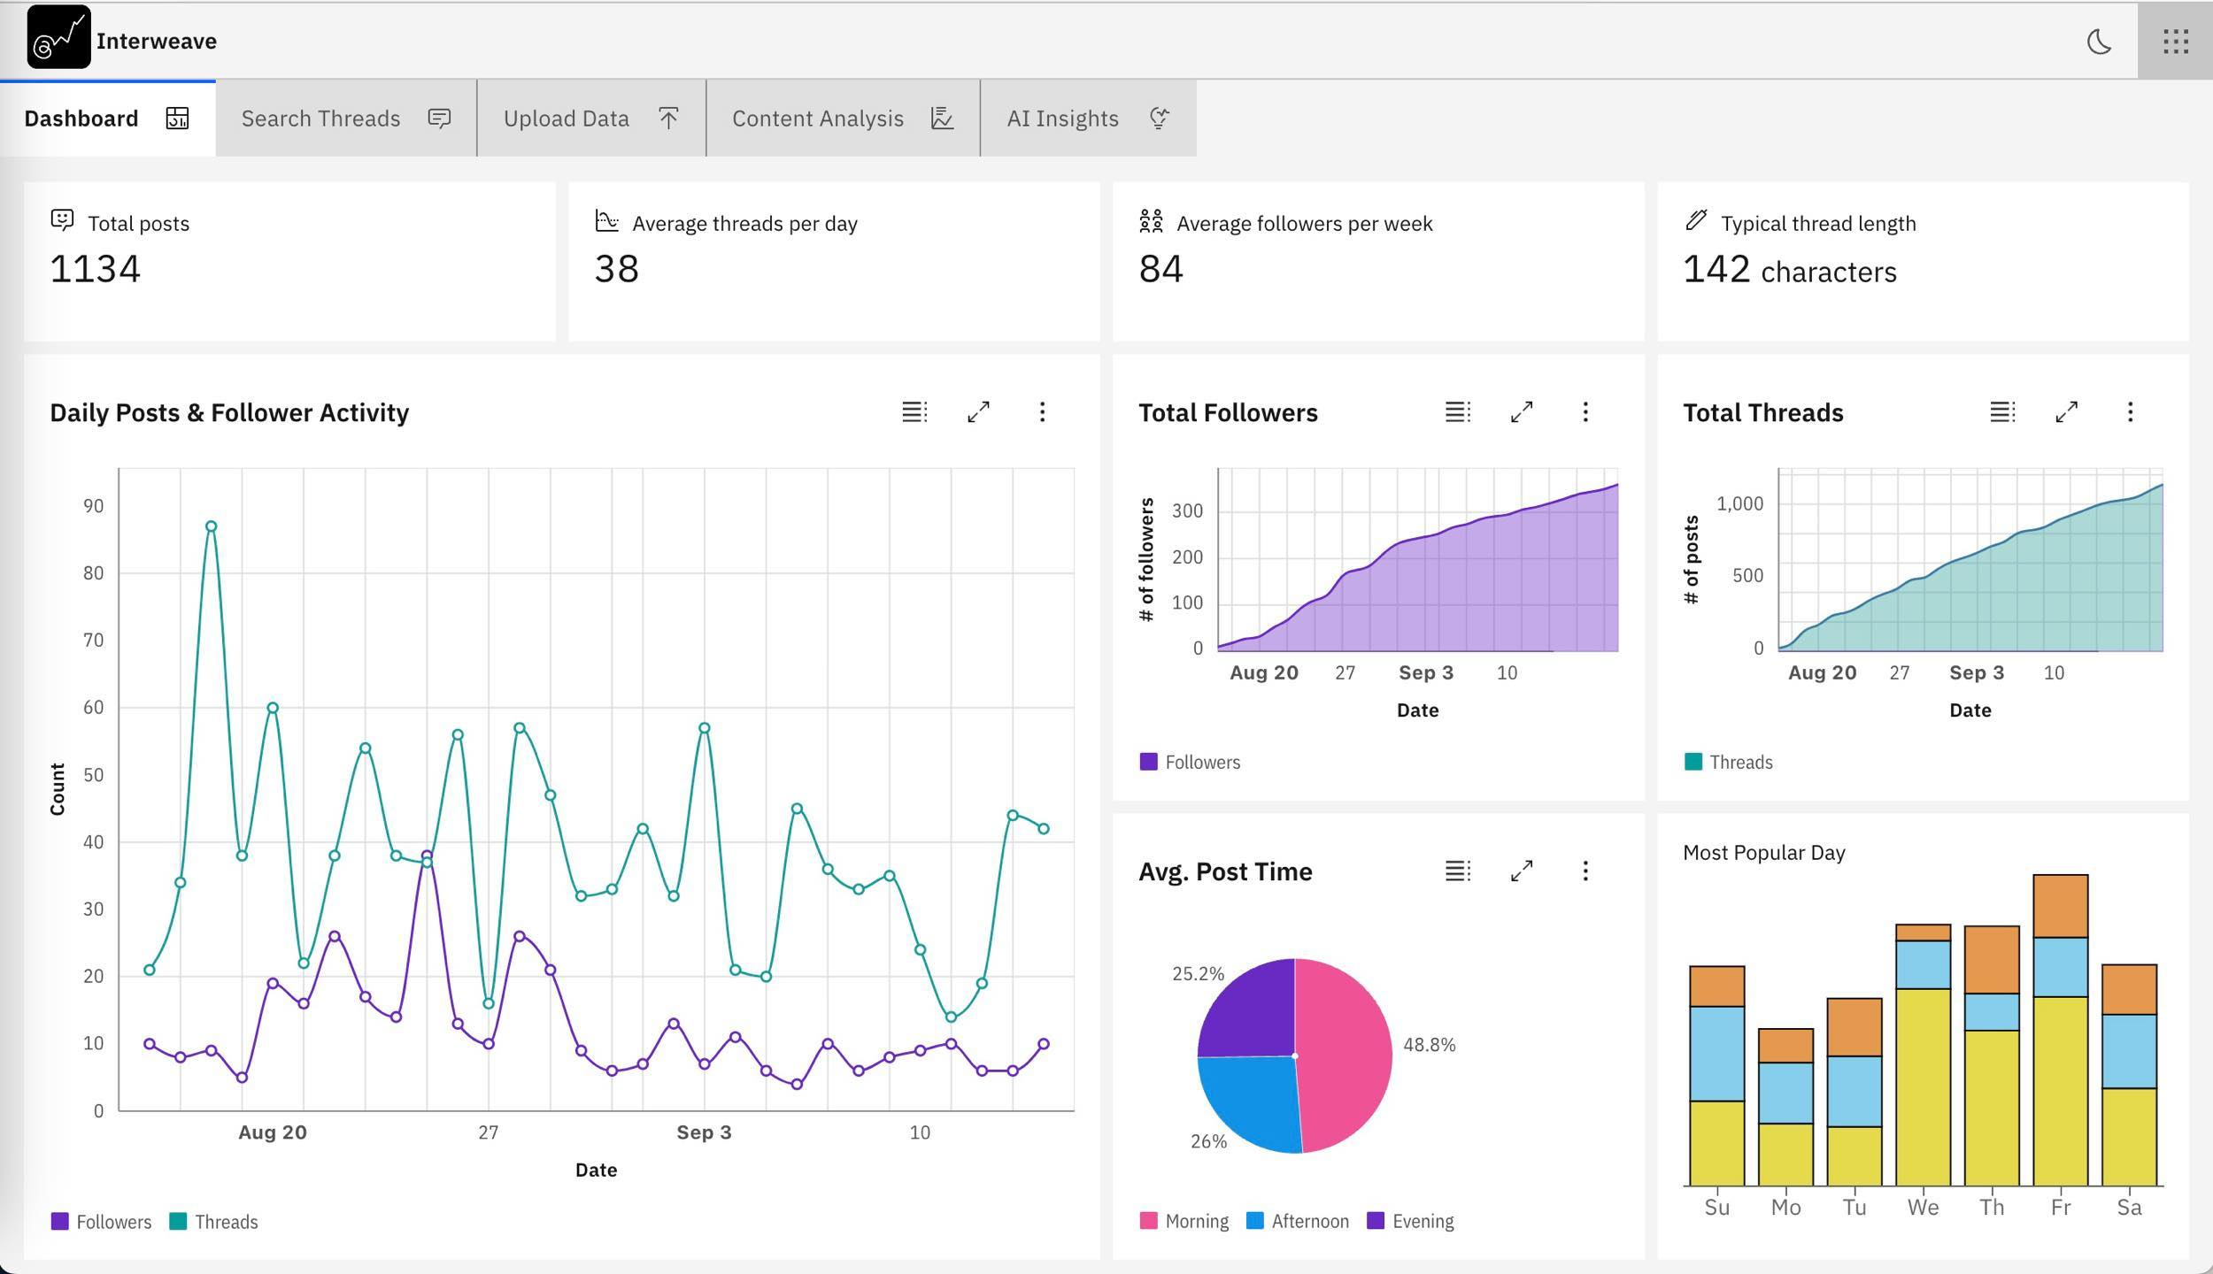
Task: Toggle Followers series in Daily Posts legend
Action: [102, 1222]
